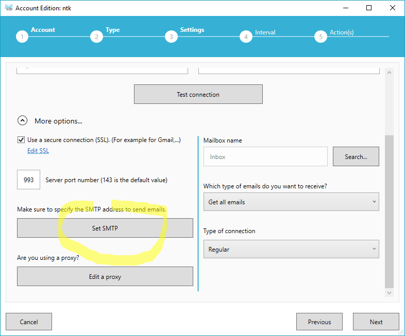Click the 'Mailbox name' label
Viewport: 405px width, 336px height.
point(223,140)
